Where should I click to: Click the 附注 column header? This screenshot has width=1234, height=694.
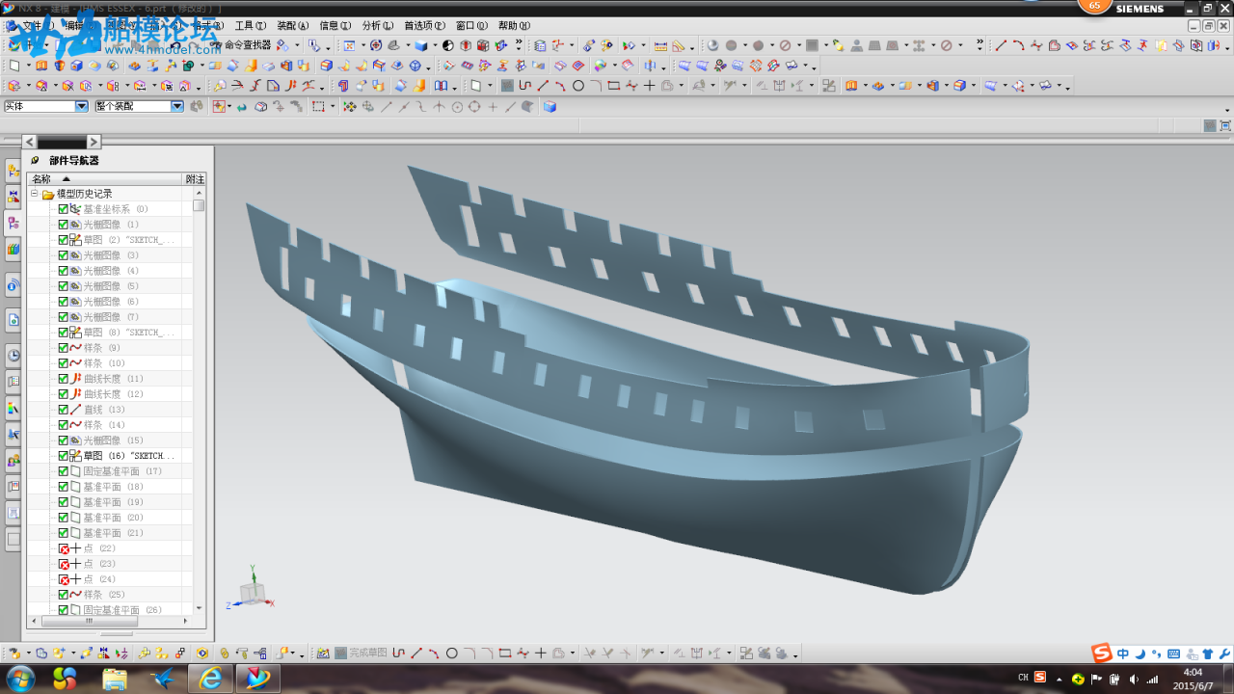(x=195, y=179)
